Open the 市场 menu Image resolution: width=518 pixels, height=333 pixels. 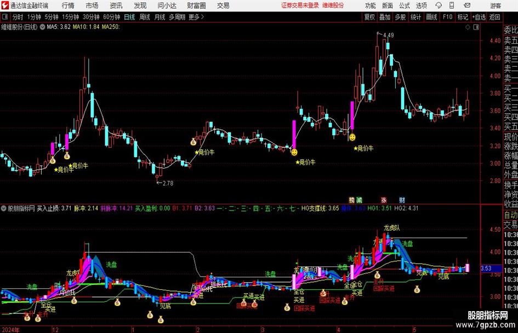tap(92, 5)
